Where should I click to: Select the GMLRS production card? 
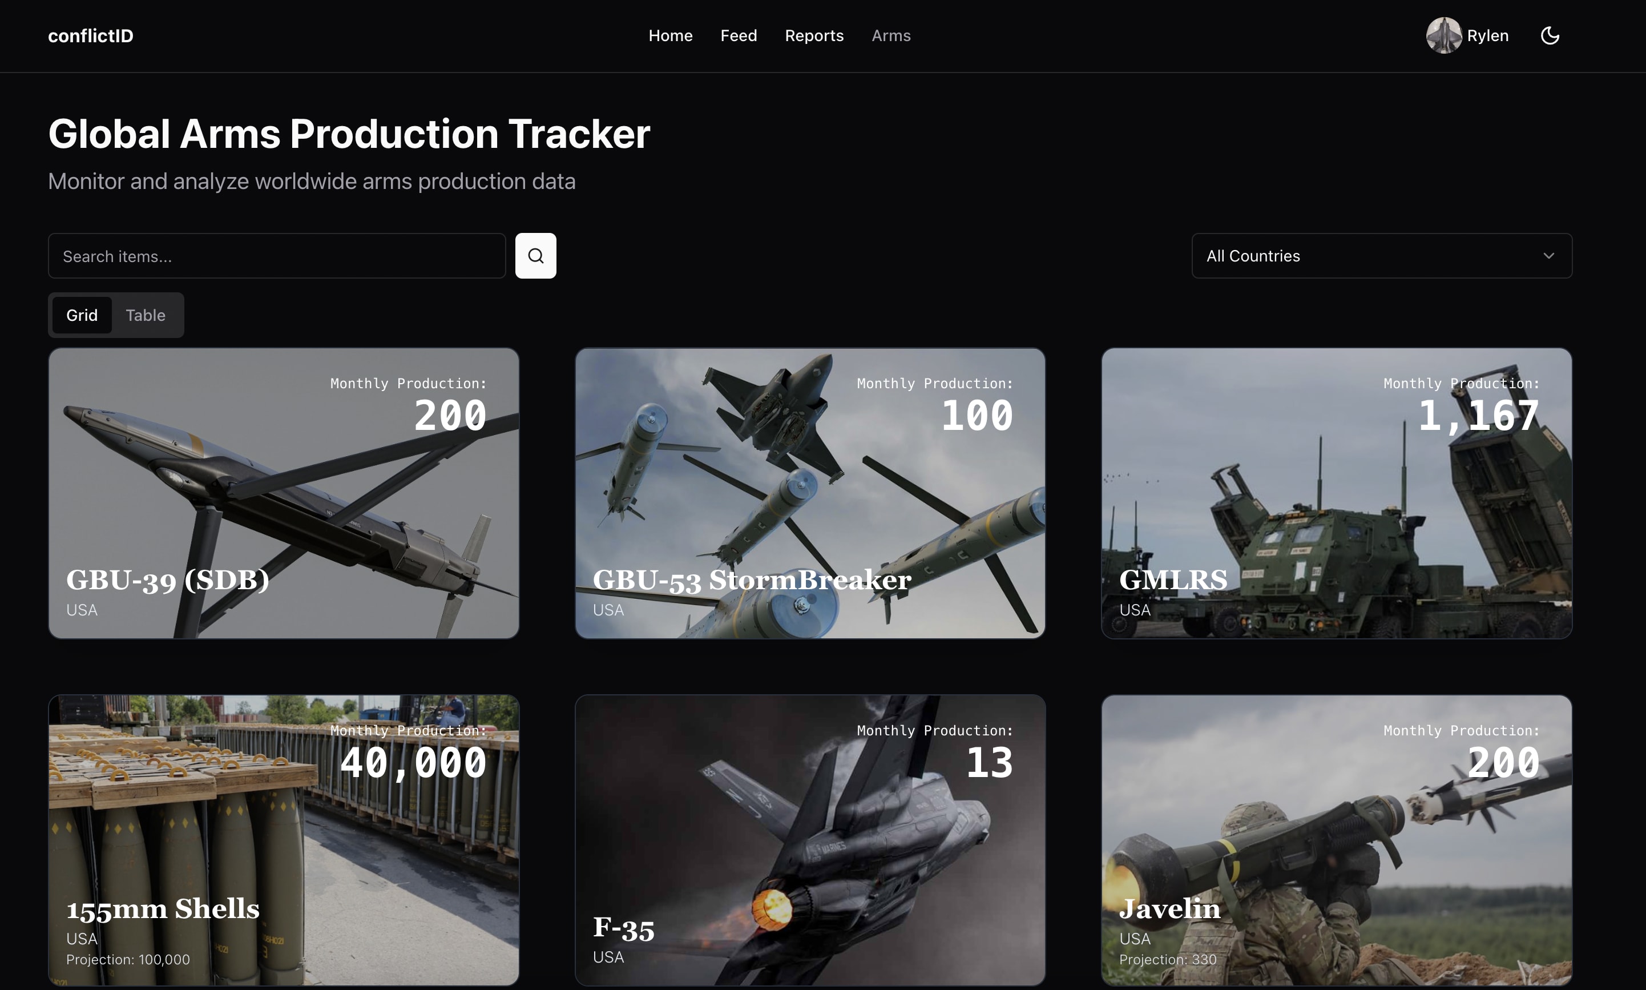tap(1336, 493)
